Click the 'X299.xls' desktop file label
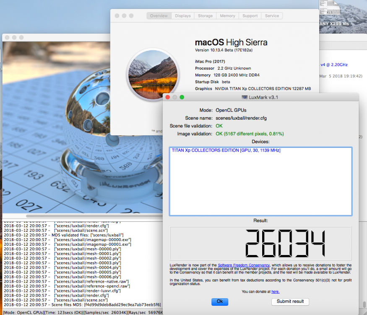 tap(334, 24)
